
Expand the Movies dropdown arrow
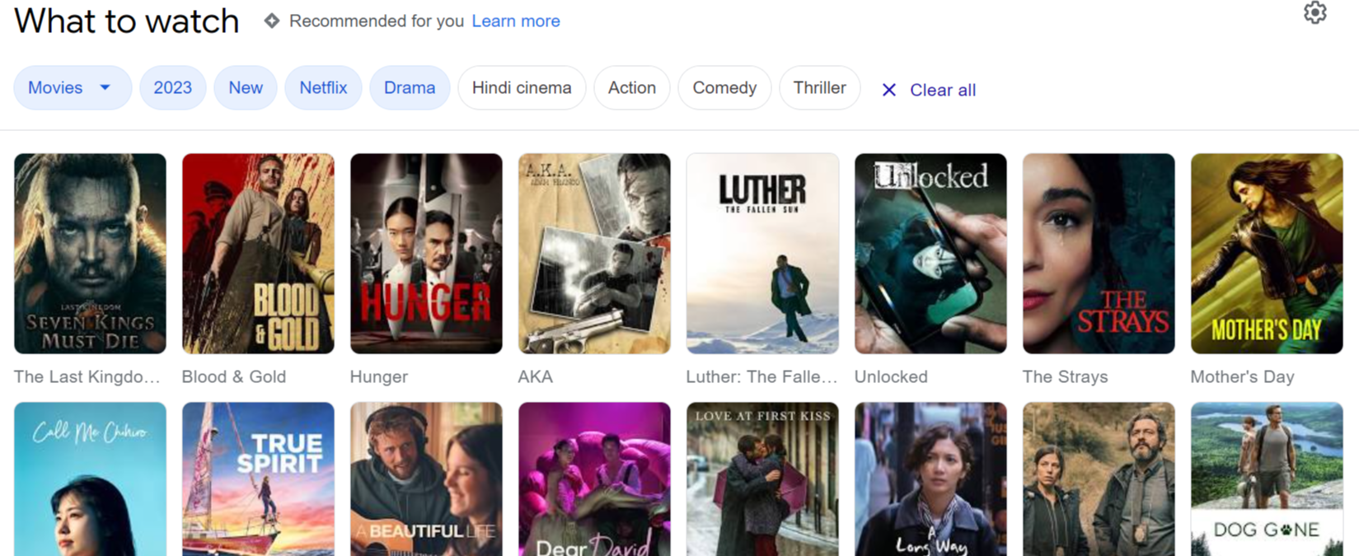click(105, 87)
